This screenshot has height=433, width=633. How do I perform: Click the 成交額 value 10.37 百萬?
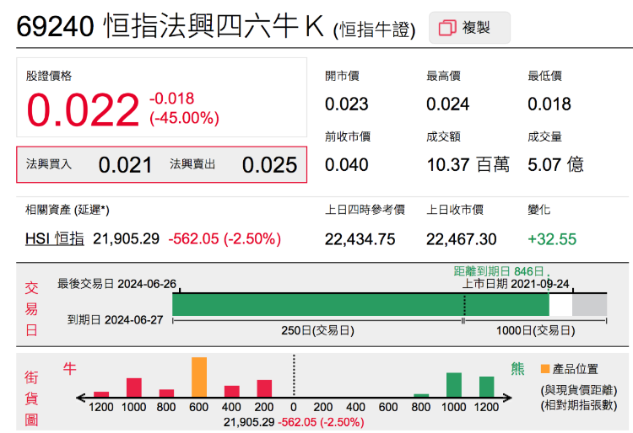coord(468,165)
